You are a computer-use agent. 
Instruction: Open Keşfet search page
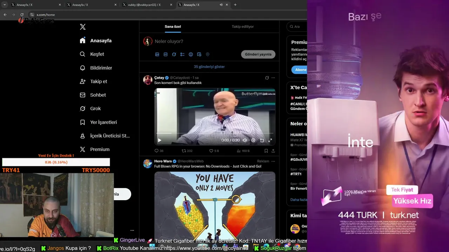pos(92,54)
